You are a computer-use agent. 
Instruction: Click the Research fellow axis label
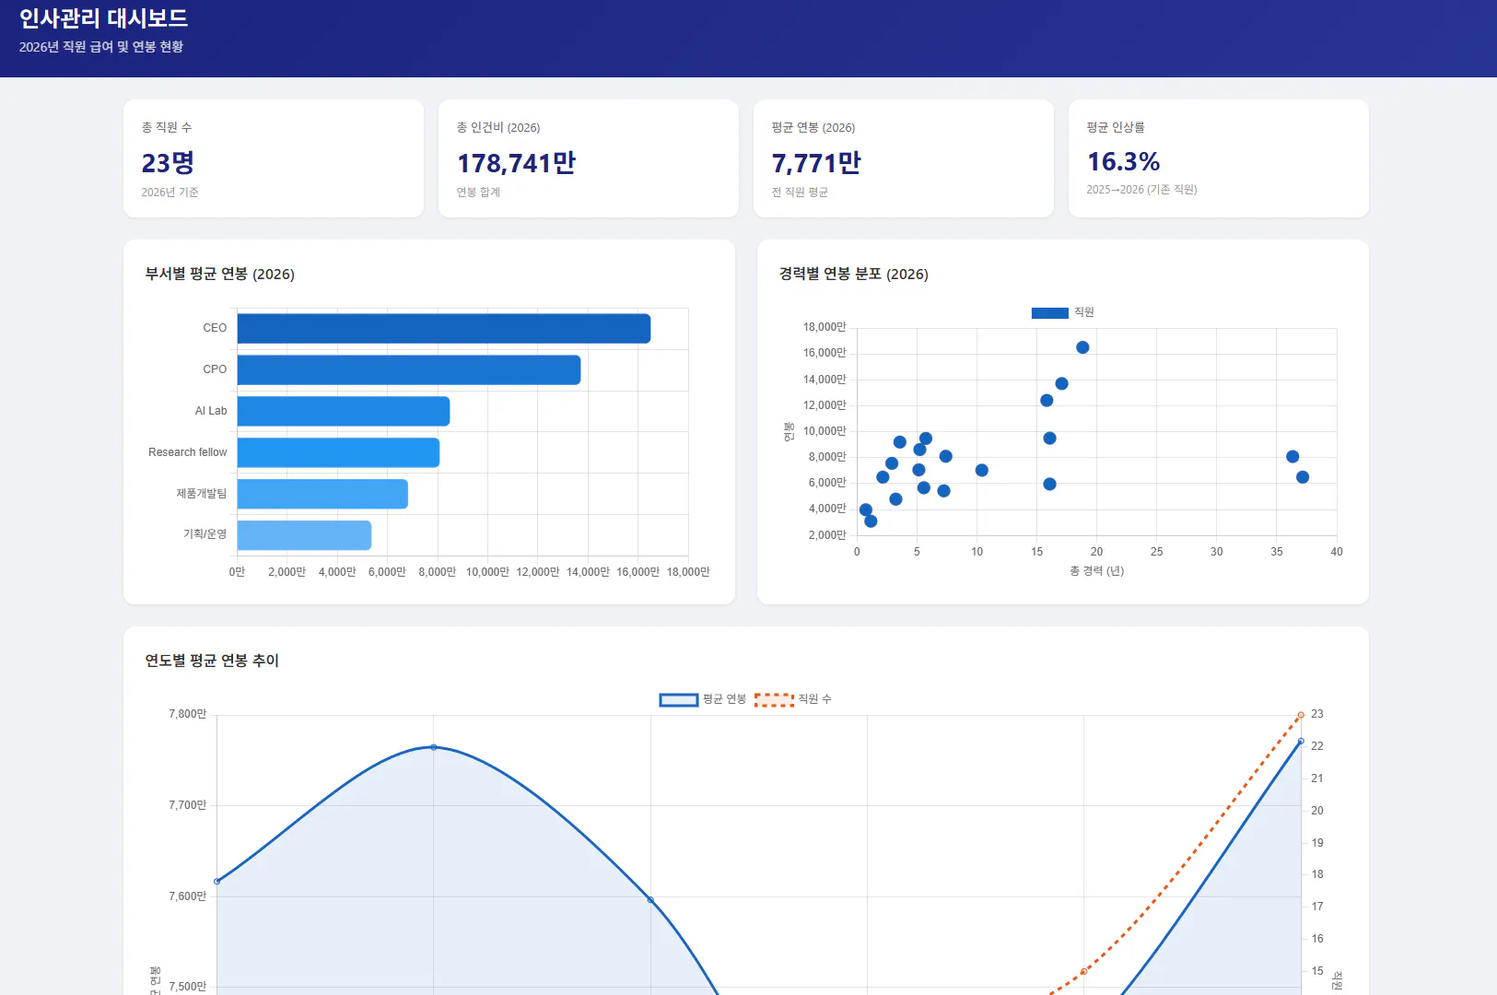(x=187, y=452)
